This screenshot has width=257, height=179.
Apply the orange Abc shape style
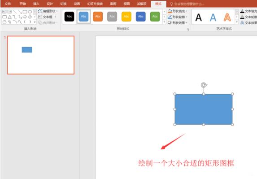coord(98,17)
